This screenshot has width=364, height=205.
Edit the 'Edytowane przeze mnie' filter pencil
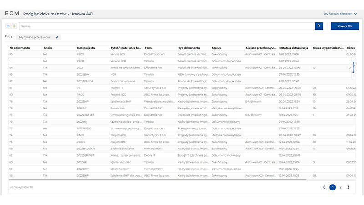point(57,37)
